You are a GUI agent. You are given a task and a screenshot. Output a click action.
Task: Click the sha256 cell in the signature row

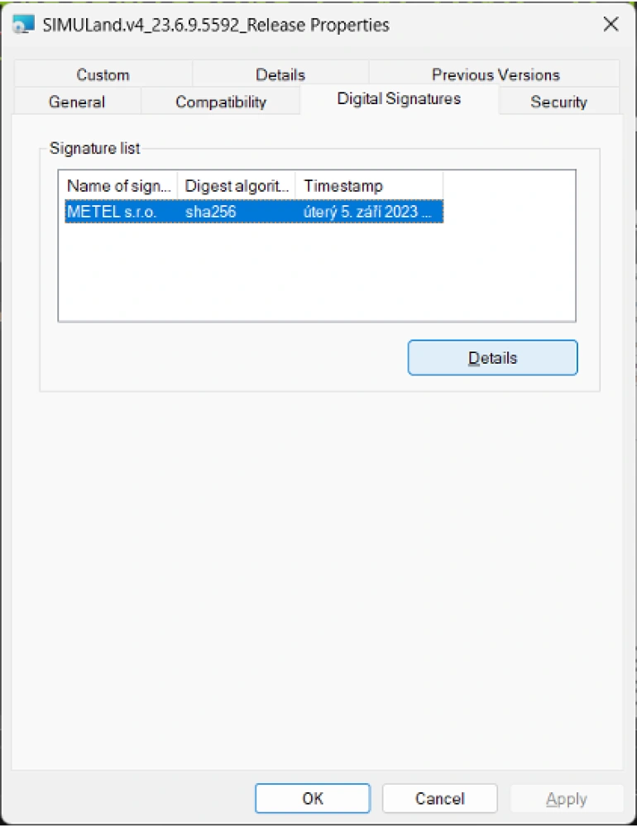211,212
